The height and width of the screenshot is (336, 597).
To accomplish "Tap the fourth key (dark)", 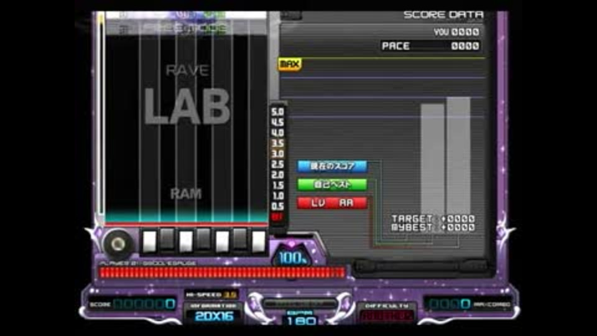I will 204,239.
